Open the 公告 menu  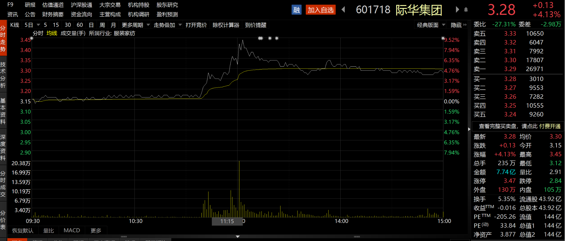(30, 14)
